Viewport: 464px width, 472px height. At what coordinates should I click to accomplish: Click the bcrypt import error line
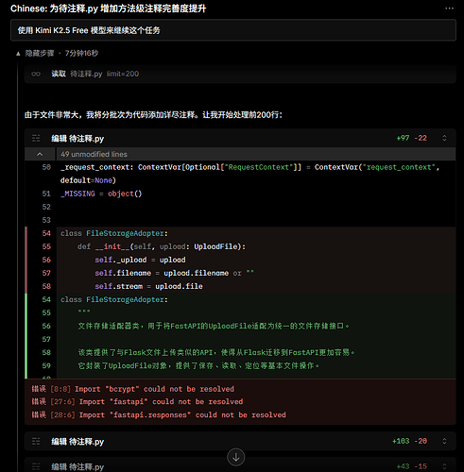(132, 389)
